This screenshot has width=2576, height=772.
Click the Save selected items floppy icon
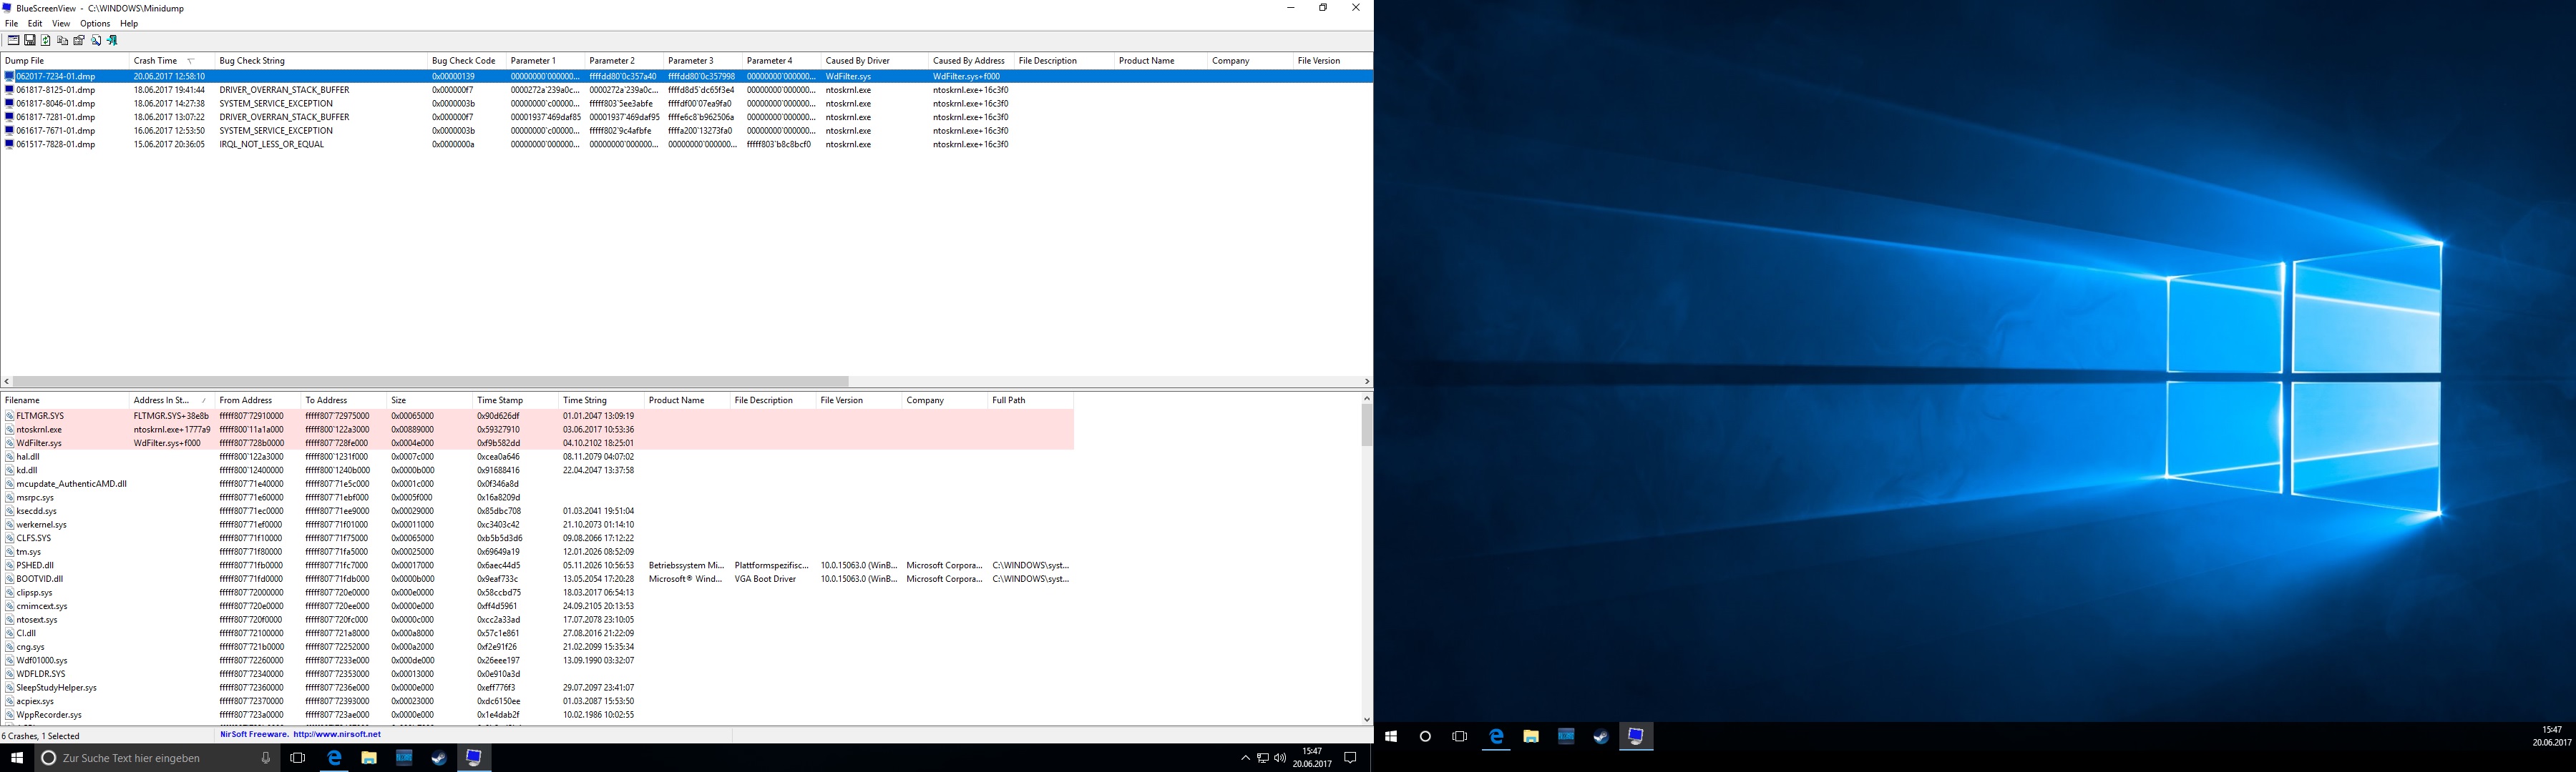tap(30, 41)
